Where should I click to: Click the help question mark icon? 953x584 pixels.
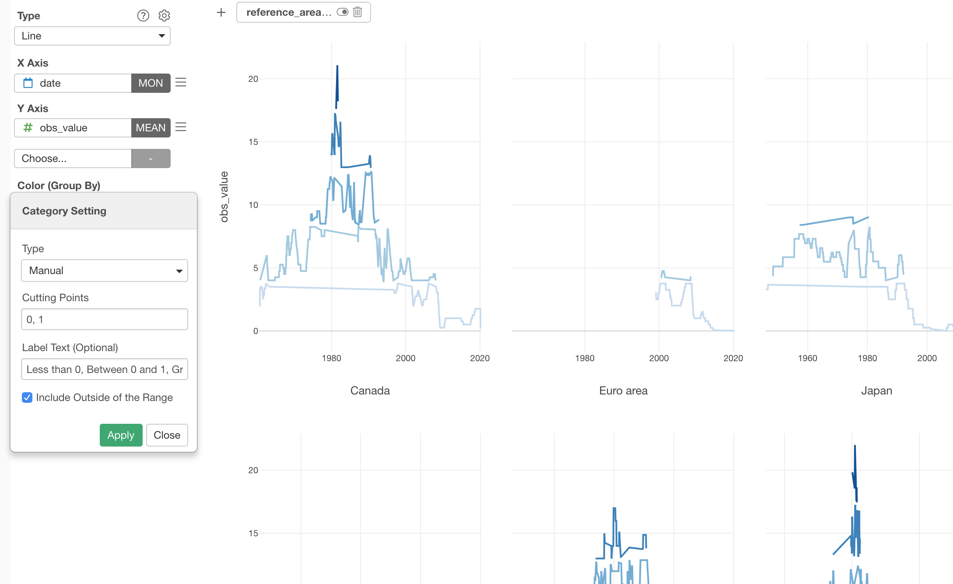click(143, 16)
